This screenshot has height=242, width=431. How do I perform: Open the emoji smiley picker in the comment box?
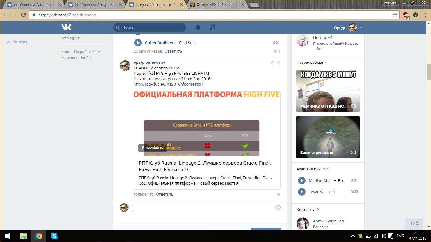[278, 207]
